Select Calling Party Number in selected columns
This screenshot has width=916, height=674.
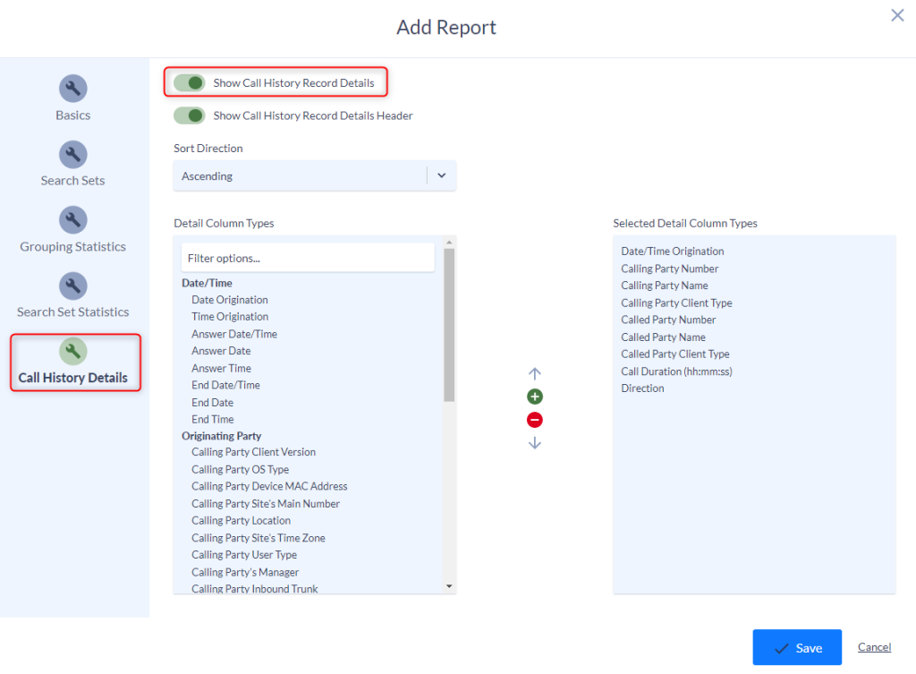point(669,269)
